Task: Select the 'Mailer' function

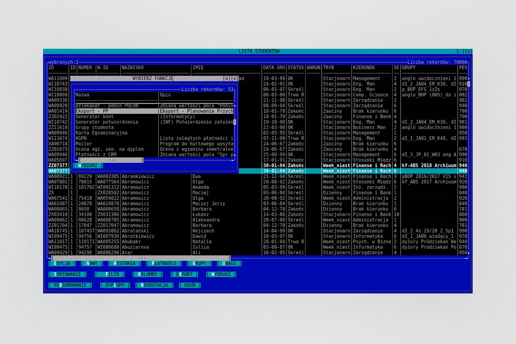Action: coord(154,143)
